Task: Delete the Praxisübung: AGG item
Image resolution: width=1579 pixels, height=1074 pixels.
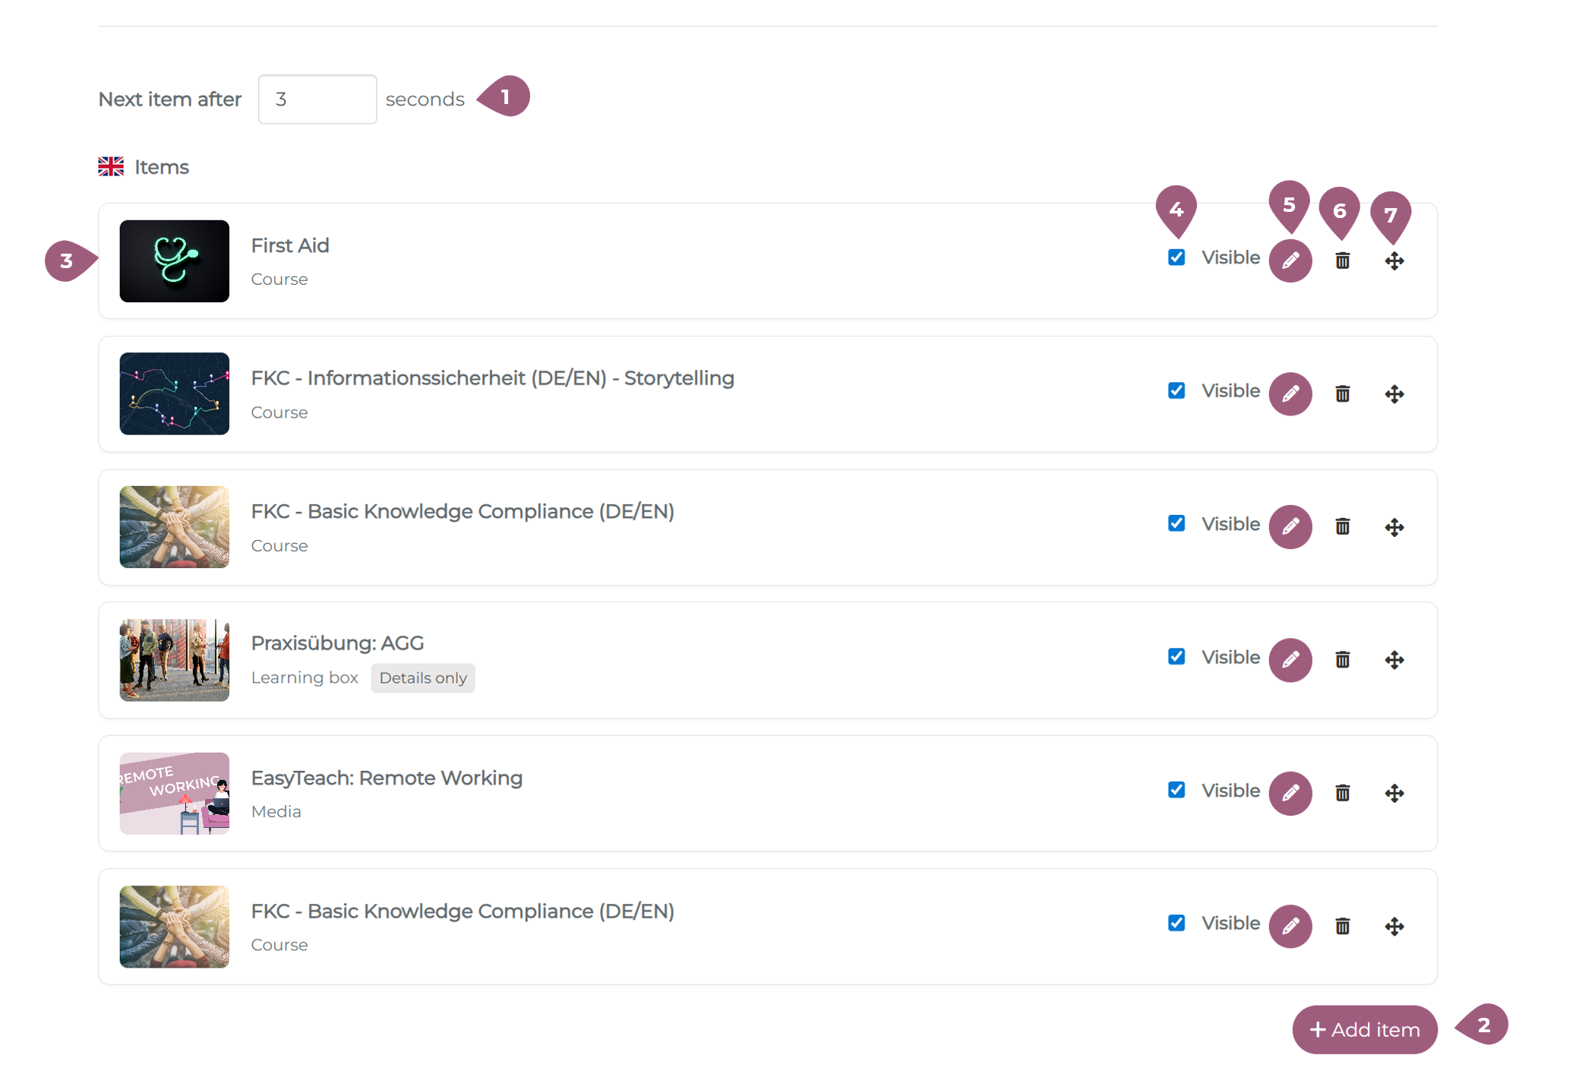Action: pyautogui.click(x=1342, y=659)
